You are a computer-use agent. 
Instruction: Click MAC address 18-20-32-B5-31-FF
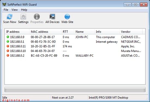tap(43, 46)
